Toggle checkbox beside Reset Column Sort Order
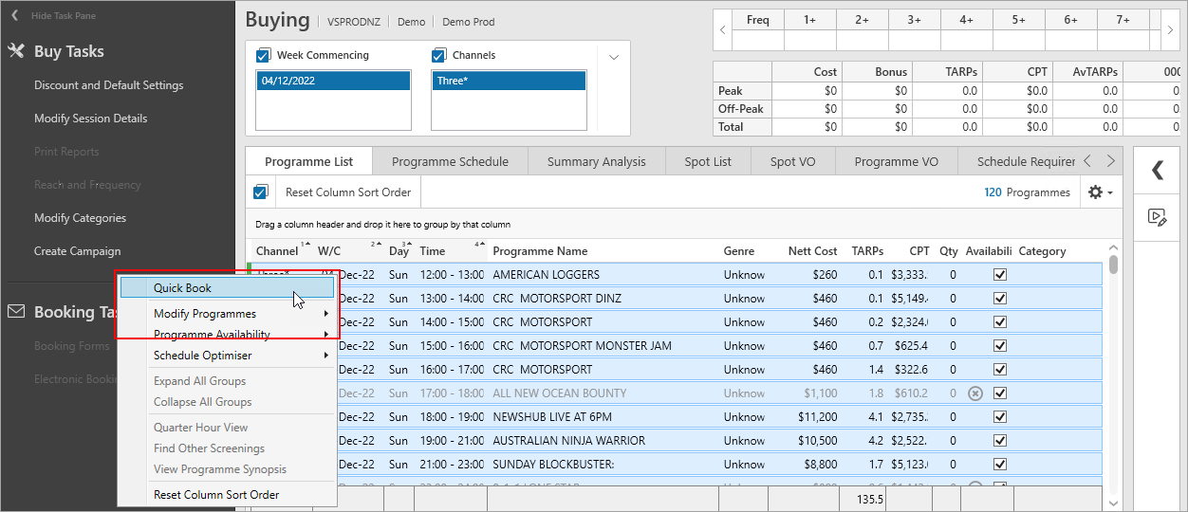Screen dimensions: 1188x512 click(x=261, y=192)
